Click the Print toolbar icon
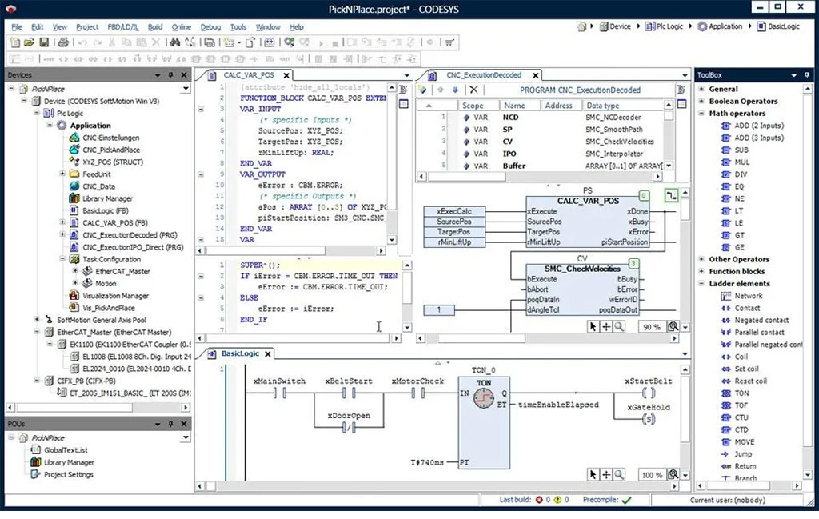The image size is (819, 519). 63,42
